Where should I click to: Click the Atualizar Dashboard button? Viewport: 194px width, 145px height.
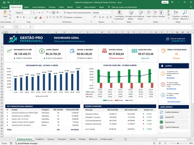point(174,112)
